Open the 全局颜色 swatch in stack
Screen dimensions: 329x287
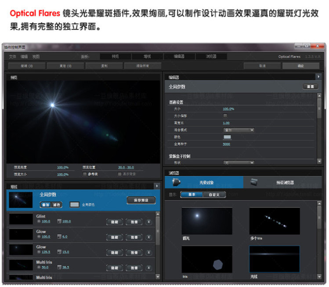[x=75, y=204]
